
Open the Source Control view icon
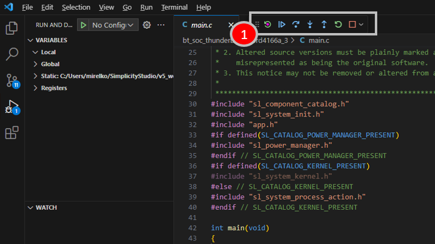pyautogui.click(x=11, y=81)
